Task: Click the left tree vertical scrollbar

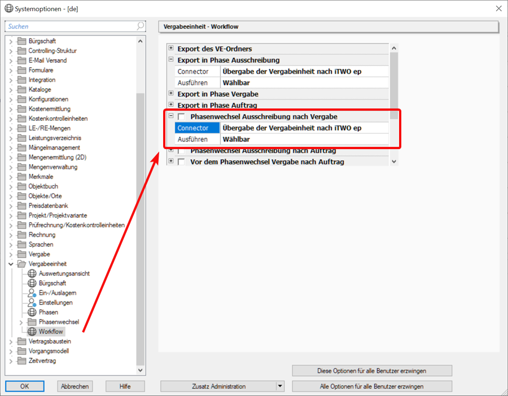Action: 141,226
